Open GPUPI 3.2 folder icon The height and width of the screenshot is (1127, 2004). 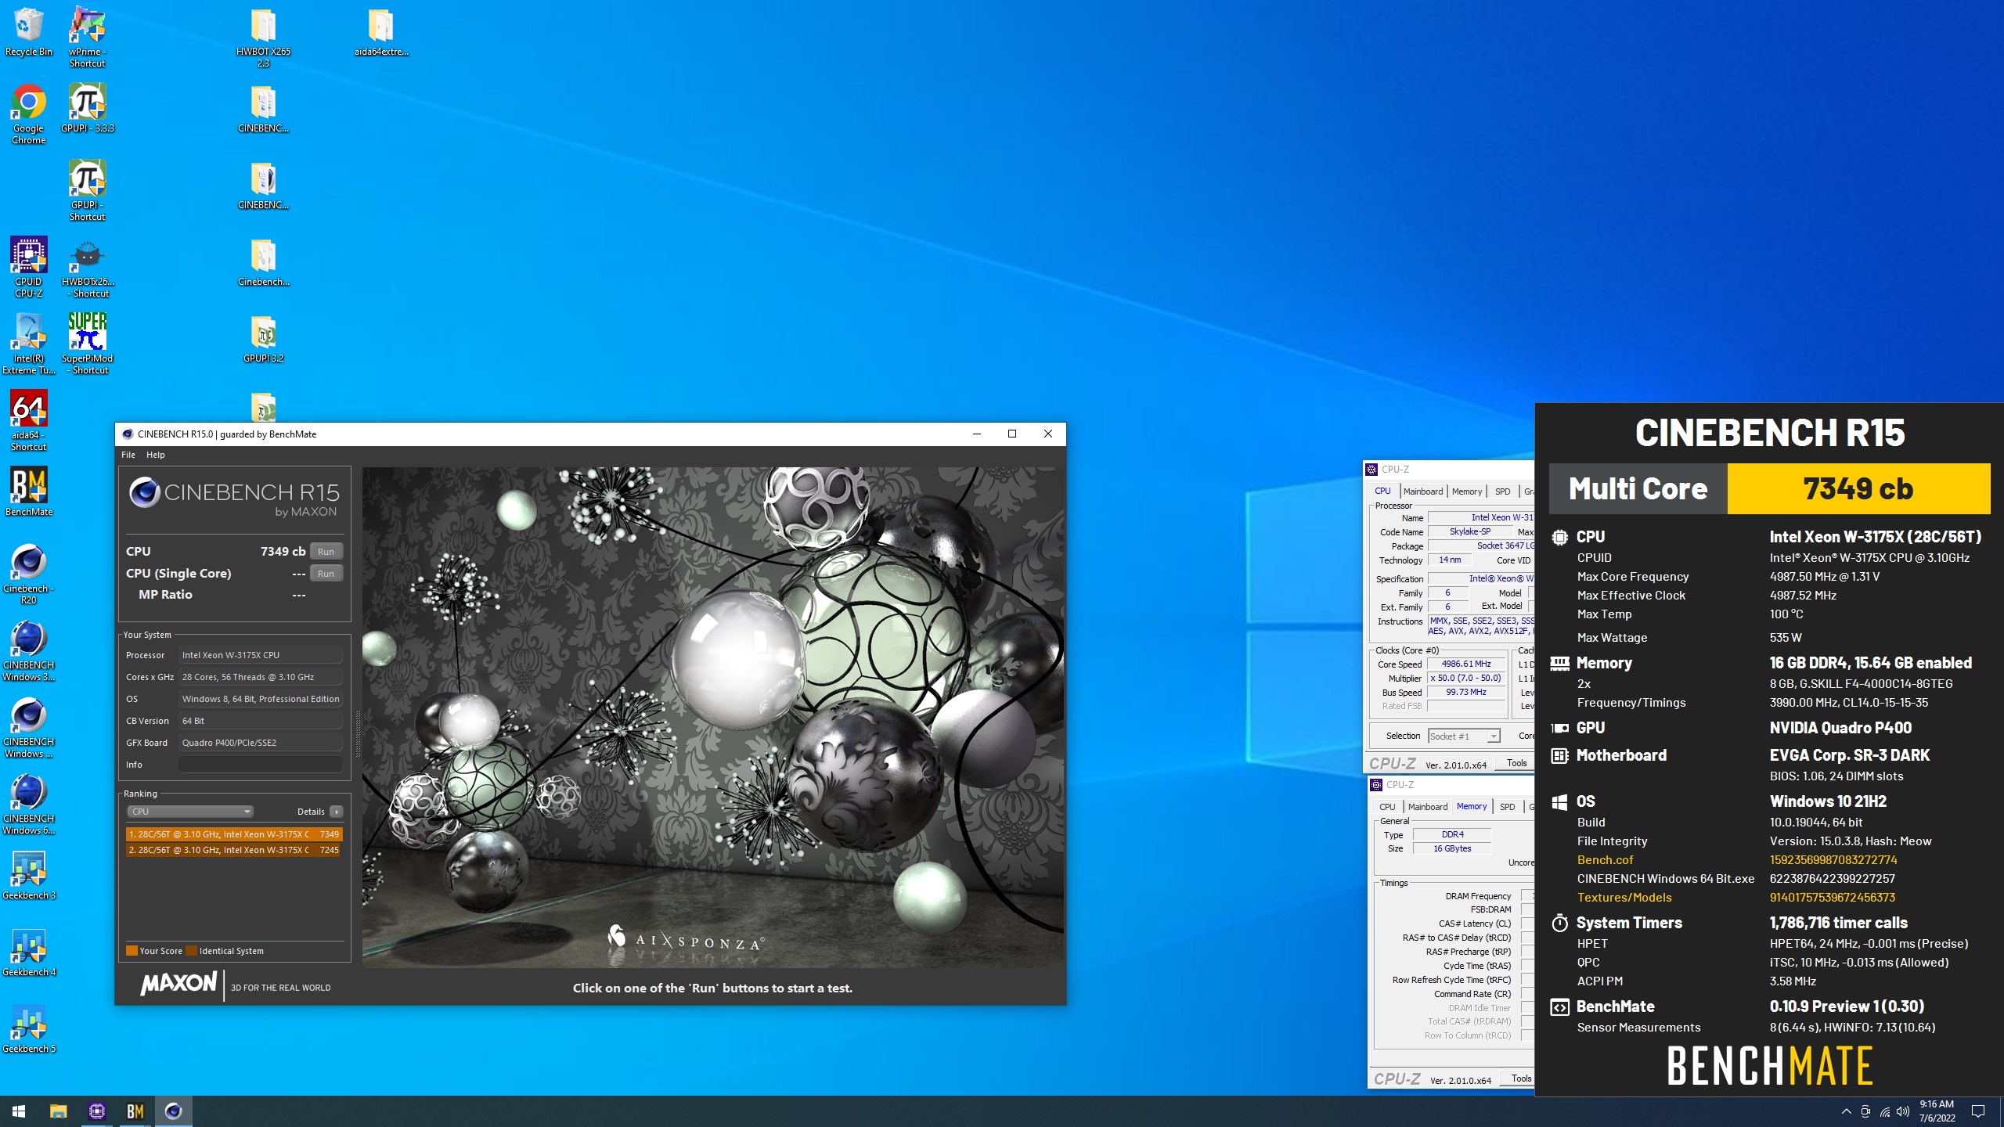click(263, 339)
